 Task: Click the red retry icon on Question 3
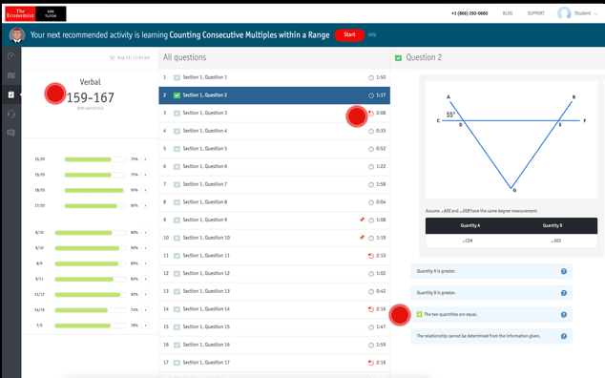pyautogui.click(x=371, y=114)
